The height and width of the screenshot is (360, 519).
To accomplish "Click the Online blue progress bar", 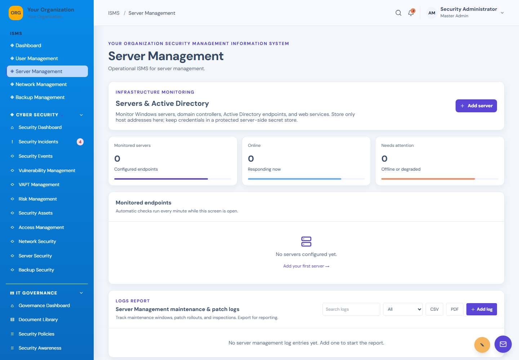I will (x=306, y=179).
